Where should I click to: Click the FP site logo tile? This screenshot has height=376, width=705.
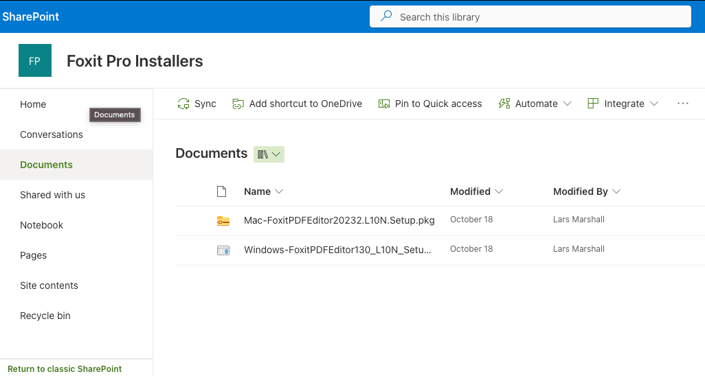tap(35, 61)
